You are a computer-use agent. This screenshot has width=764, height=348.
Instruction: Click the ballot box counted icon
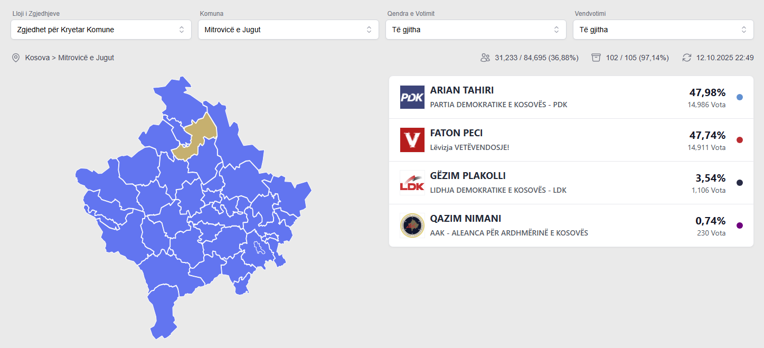pos(596,58)
